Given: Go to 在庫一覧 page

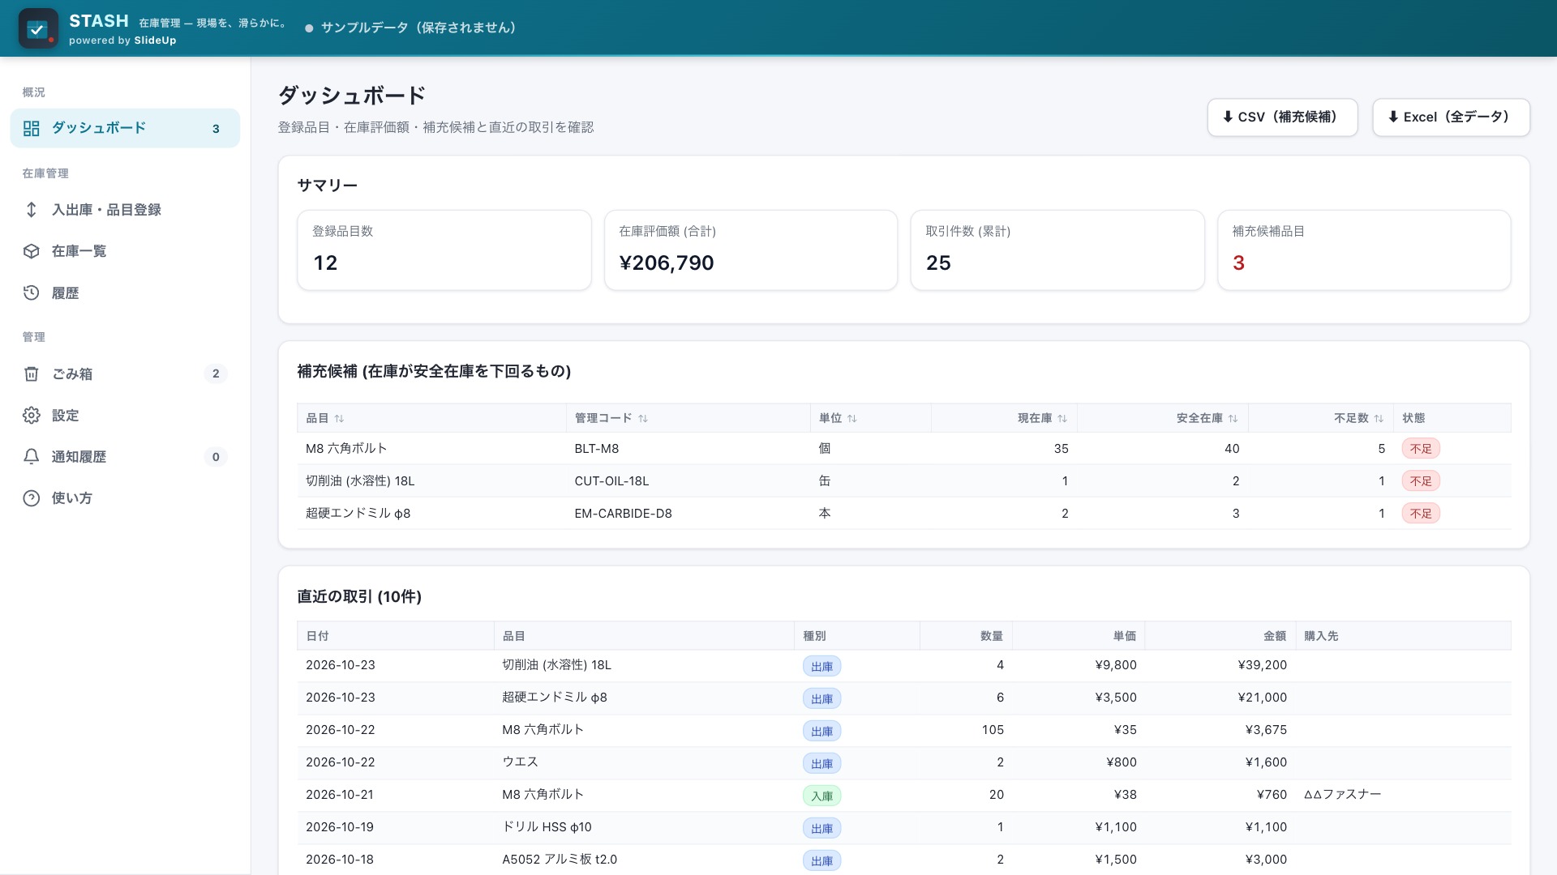Looking at the screenshot, I should (125, 251).
